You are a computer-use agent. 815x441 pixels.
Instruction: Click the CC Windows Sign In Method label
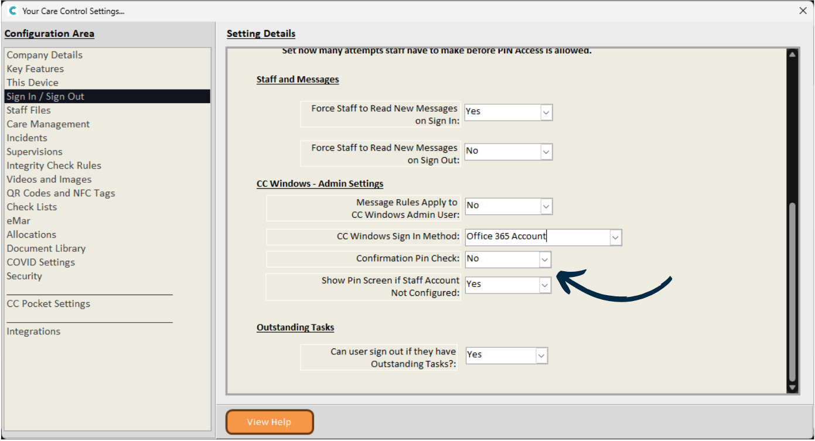point(398,237)
